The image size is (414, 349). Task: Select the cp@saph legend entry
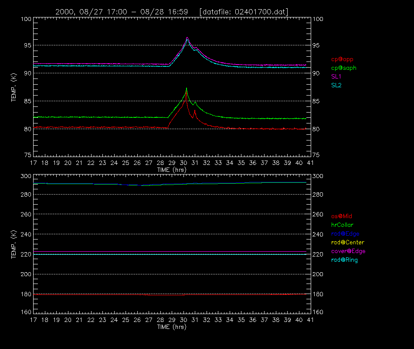tap(344, 68)
